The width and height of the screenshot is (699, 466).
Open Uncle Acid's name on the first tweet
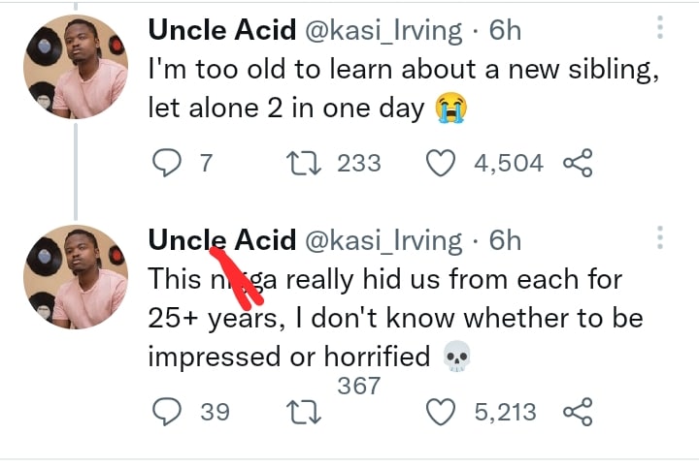[221, 30]
